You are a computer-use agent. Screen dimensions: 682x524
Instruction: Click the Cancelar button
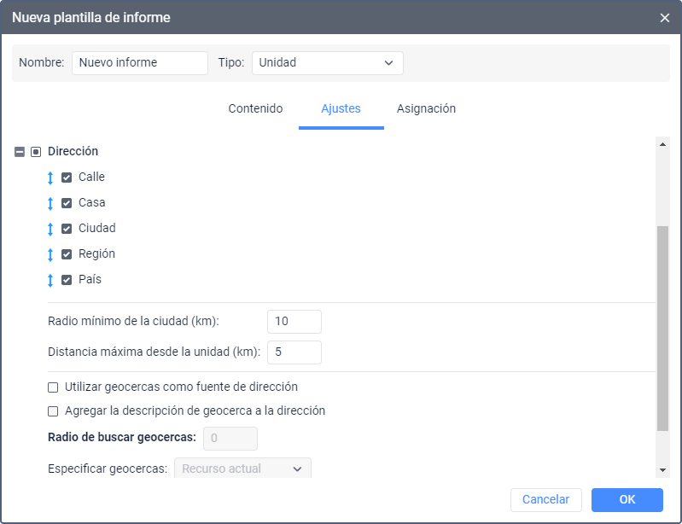(x=545, y=500)
